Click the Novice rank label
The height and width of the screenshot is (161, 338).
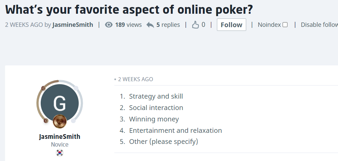[60, 145]
